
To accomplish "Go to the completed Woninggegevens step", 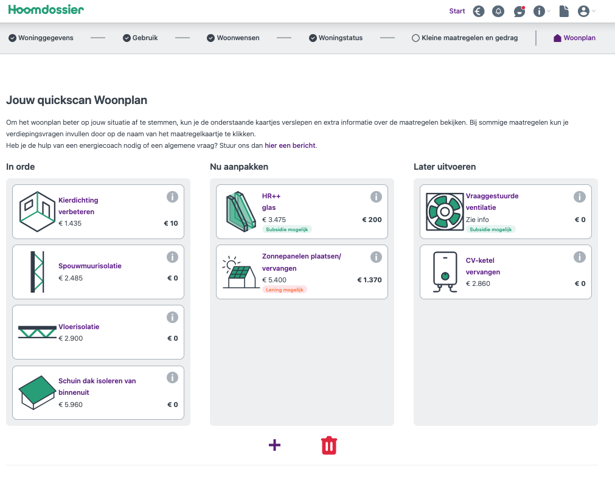I will click(x=41, y=38).
